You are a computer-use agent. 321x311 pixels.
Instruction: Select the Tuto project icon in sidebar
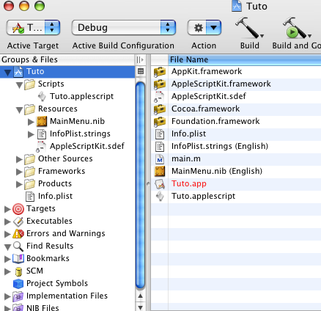coord(18,71)
